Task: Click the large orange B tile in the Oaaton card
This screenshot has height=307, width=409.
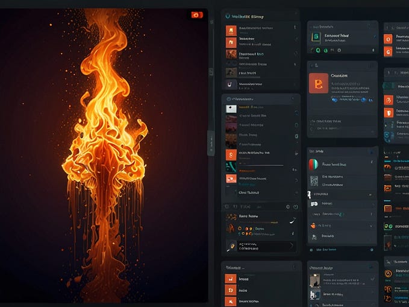Action: tap(319, 83)
